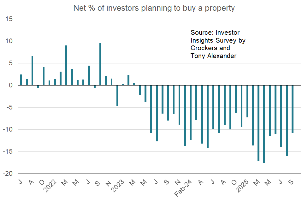Click the bar above the first M of 2022

coord(66,65)
